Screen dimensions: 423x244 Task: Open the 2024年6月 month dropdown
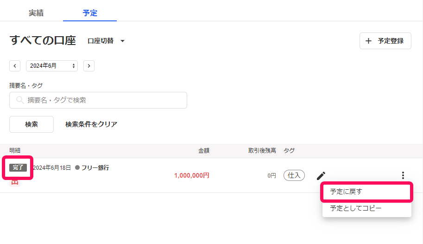[x=52, y=66]
